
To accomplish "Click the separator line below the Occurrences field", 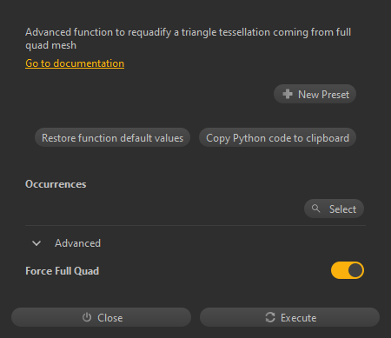I will click(x=195, y=225).
